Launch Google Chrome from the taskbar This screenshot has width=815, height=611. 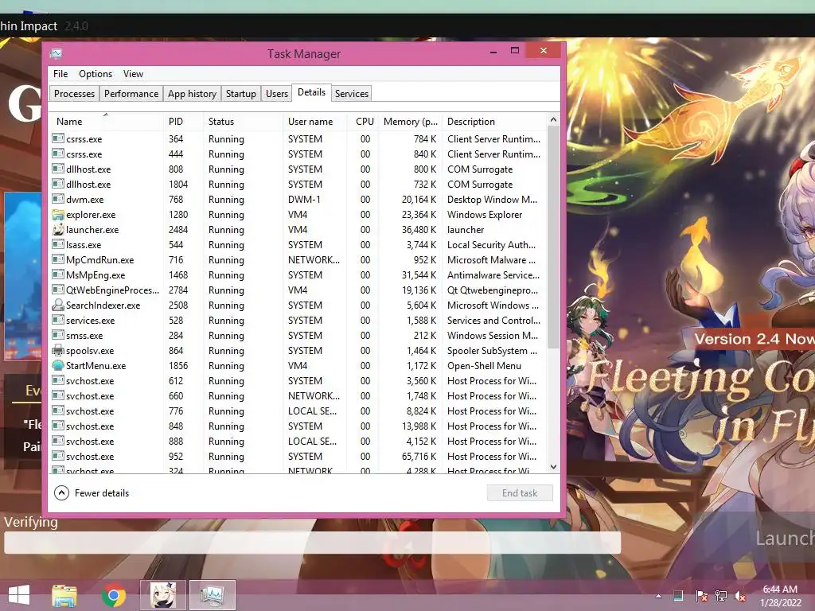(x=114, y=595)
